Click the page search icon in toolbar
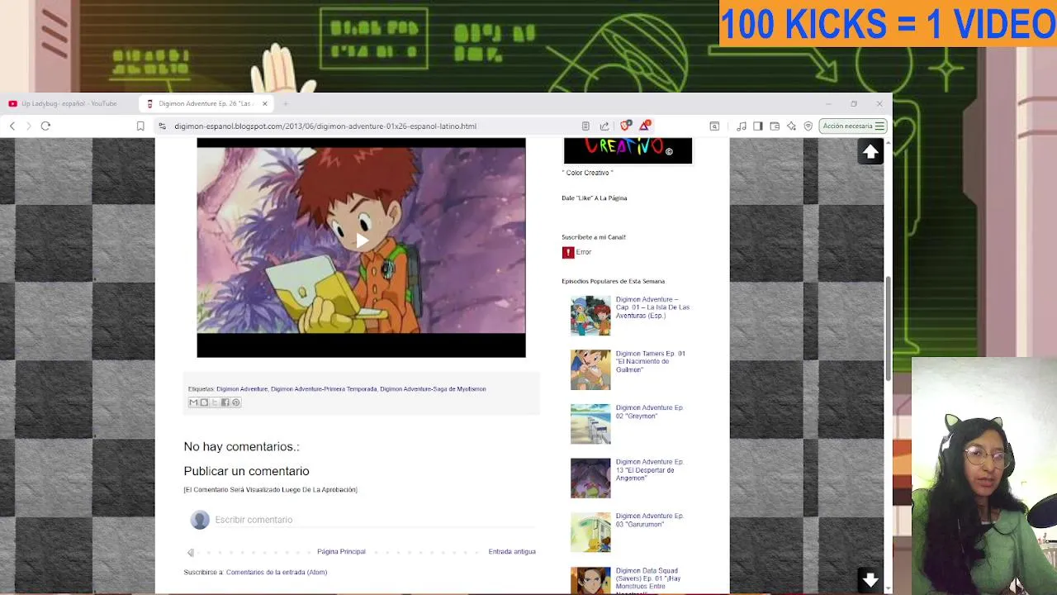Screen dimensions: 1057x595 (x=714, y=126)
